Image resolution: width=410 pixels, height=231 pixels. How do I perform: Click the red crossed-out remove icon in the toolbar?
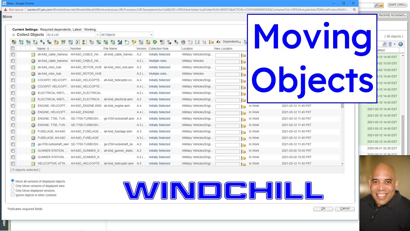click(x=204, y=42)
